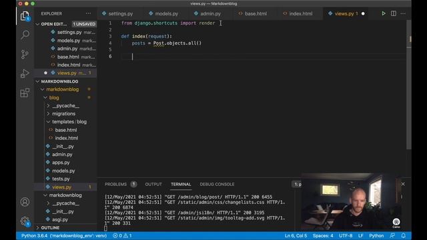This screenshot has width=427, height=240.
Task: Open the terminal selector dropdown
Action: tap(297, 184)
